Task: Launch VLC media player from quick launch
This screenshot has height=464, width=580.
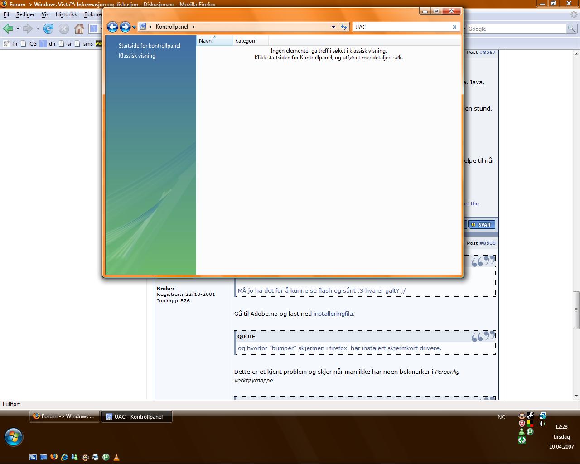Action: 116,458
